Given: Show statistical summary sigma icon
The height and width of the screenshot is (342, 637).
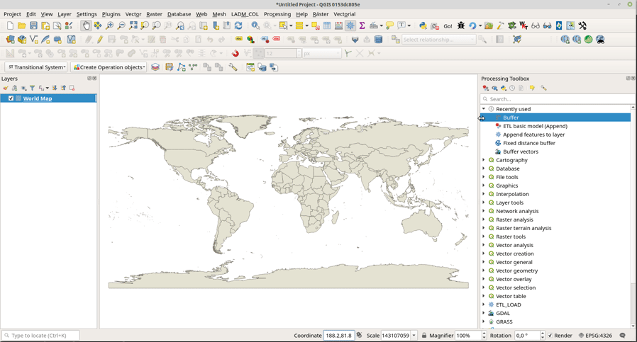Looking at the screenshot, I should [362, 25].
